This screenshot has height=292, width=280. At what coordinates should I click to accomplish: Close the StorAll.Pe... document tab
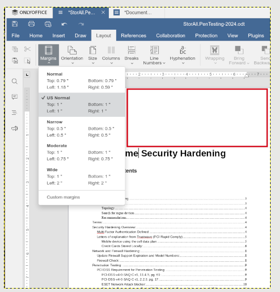tap(103, 12)
